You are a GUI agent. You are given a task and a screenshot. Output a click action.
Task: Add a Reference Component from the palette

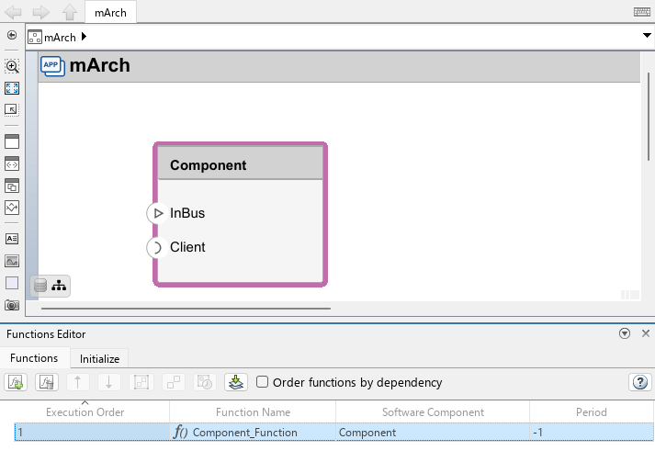[x=12, y=163]
